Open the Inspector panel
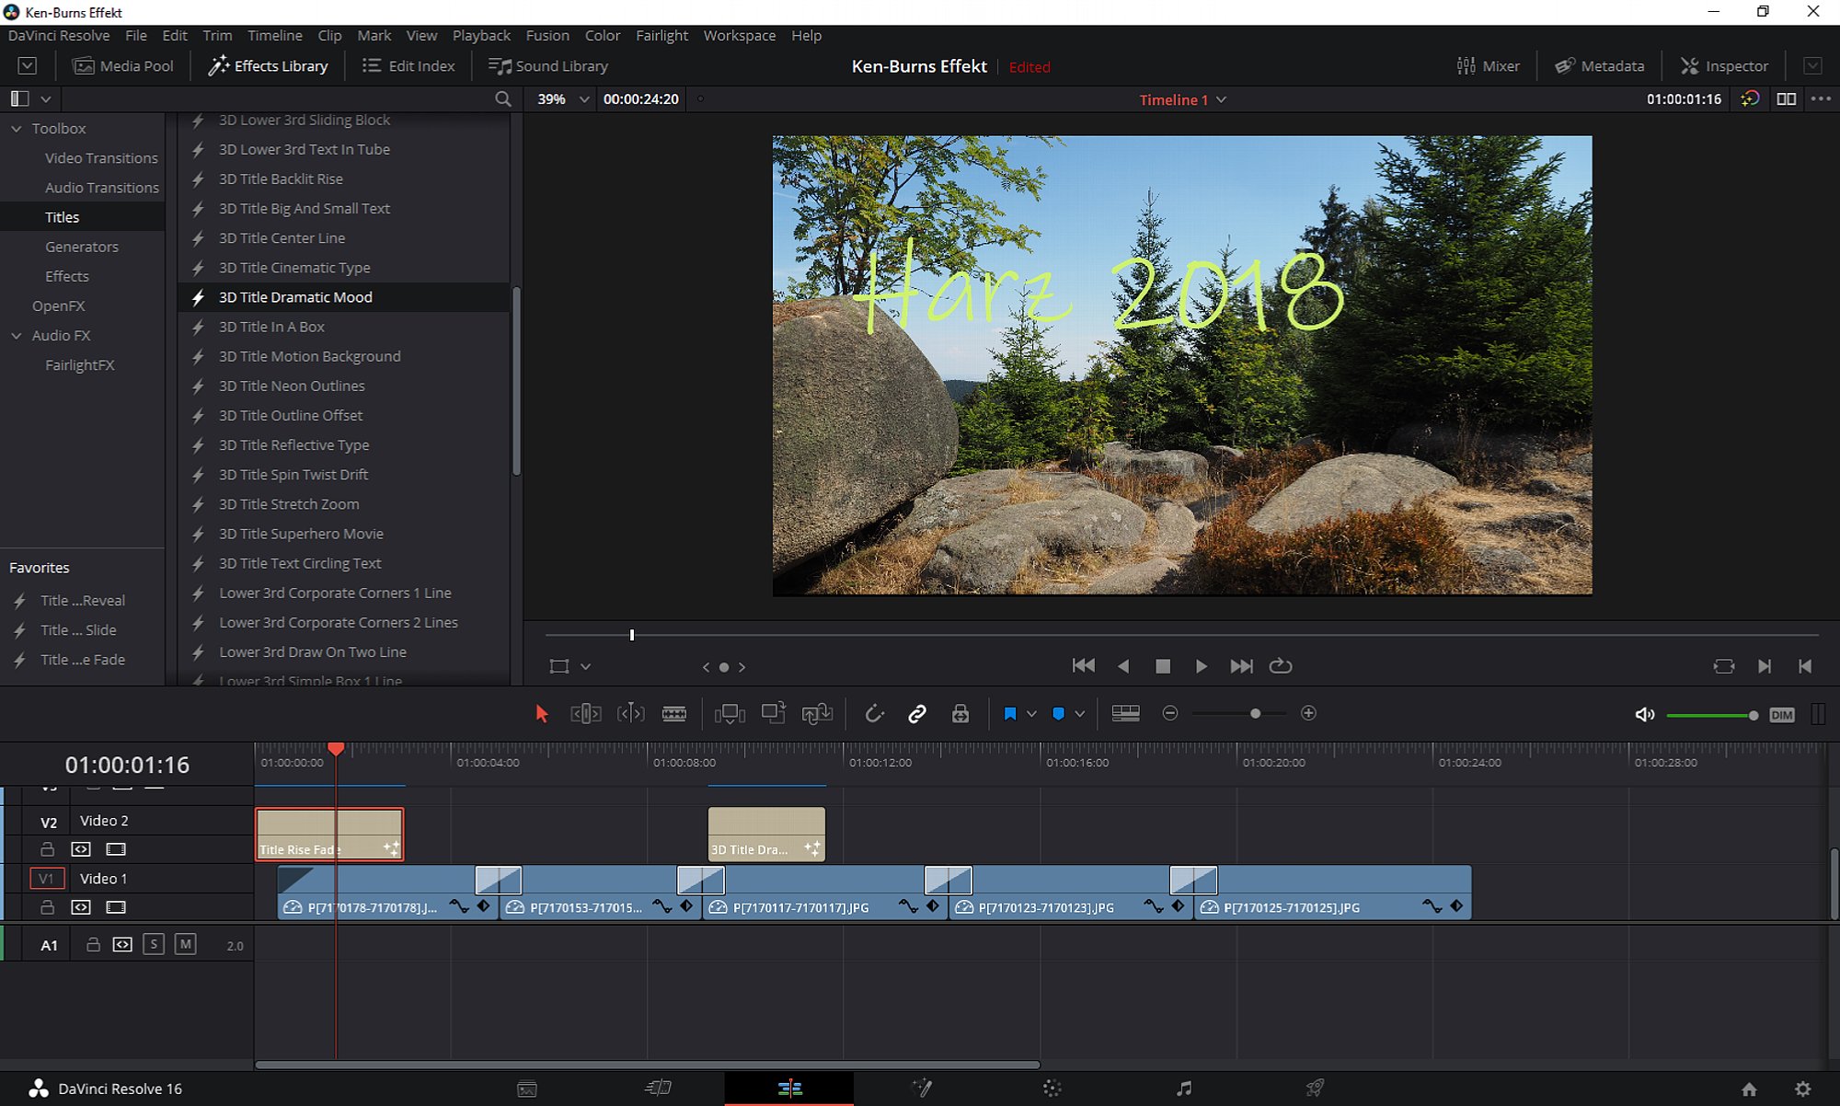 (1724, 66)
